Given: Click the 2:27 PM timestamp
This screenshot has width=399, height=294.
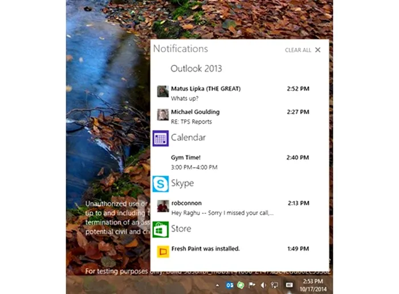Looking at the screenshot, I should 298,112.
